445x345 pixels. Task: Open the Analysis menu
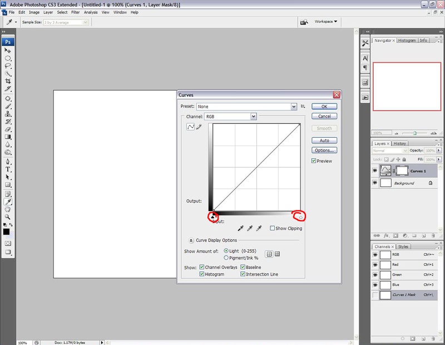pyautogui.click(x=91, y=12)
